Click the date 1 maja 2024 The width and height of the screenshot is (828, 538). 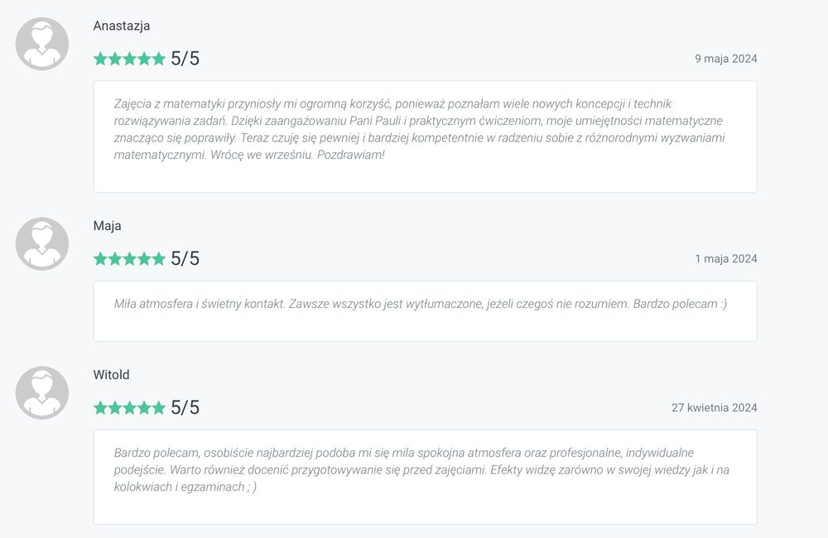(x=725, y=259)
